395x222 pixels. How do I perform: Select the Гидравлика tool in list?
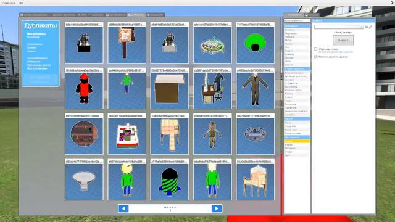[297, 33]
